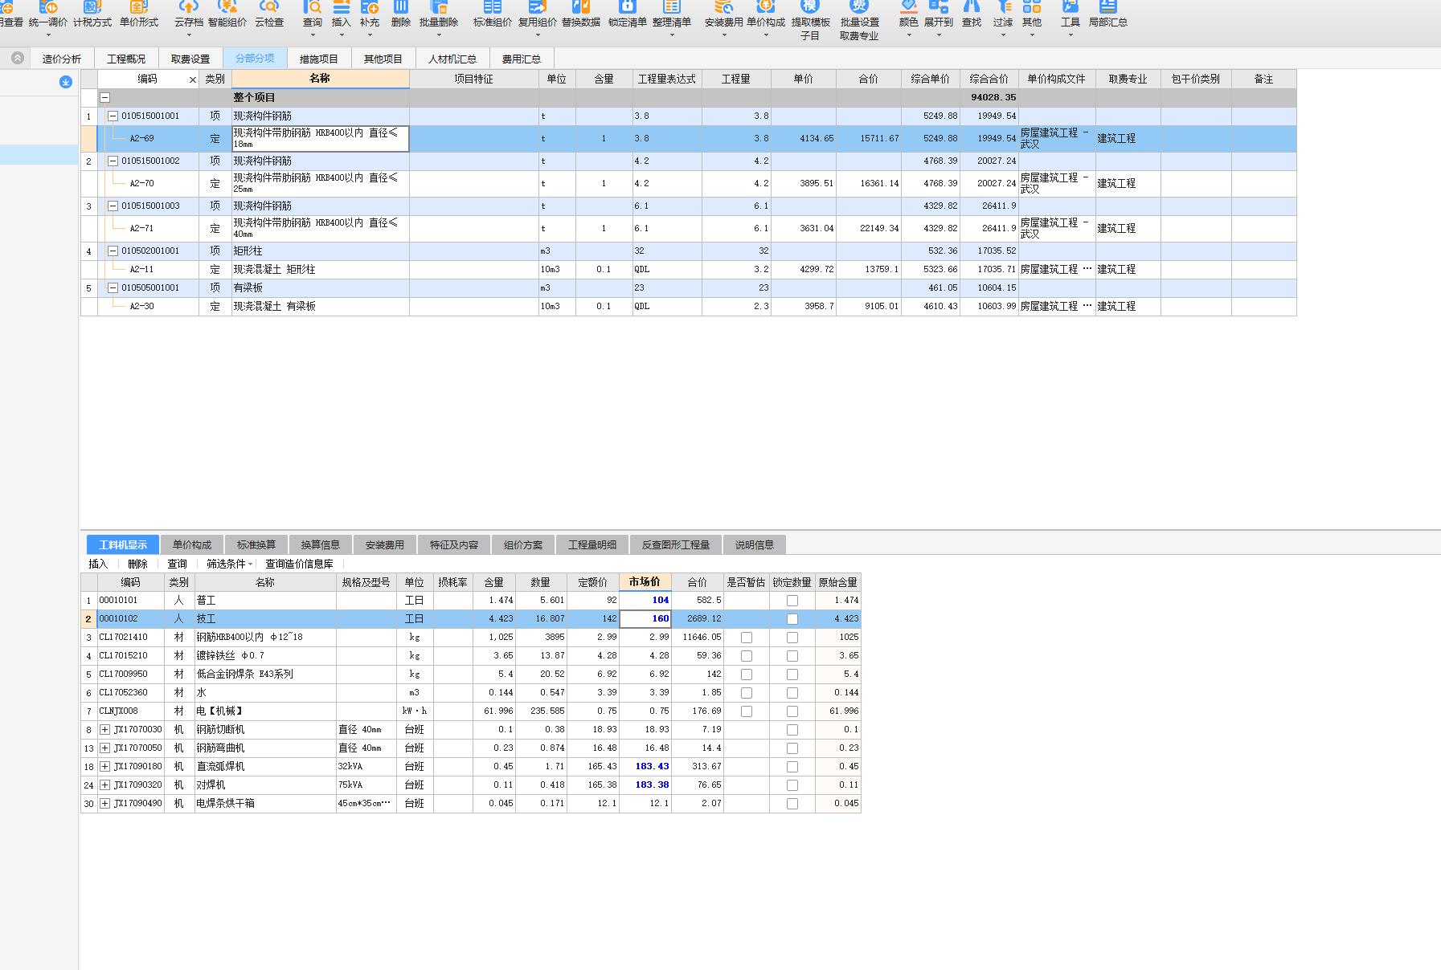The width and height of the screenshot is (1441, 970).
Task: Click 查询 in the bottom panel toolbar
Action: point(177,564)
